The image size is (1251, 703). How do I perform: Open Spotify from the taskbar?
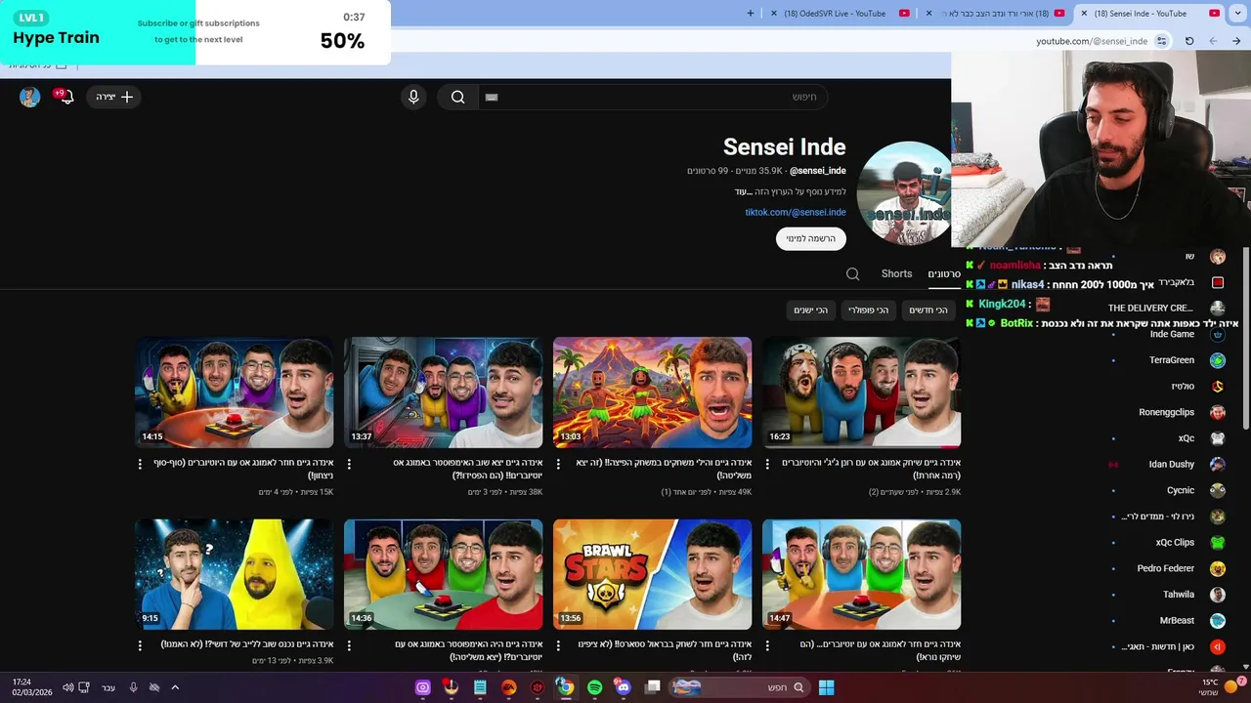click(x=595, y=687)
